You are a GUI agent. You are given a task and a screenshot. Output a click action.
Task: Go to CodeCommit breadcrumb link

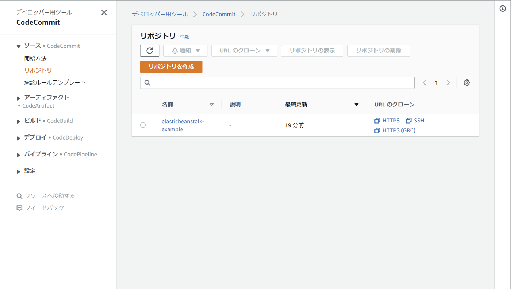(219, 14)
